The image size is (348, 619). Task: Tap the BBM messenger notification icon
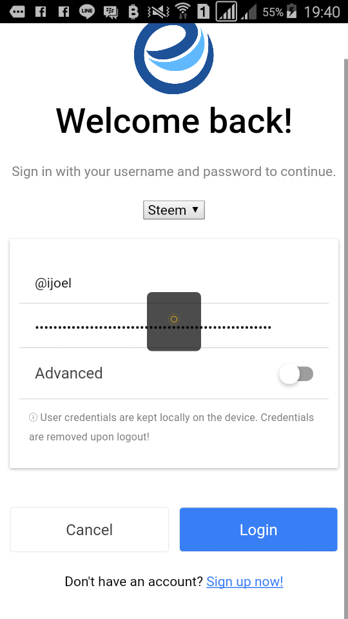click(x=110, y=12)
